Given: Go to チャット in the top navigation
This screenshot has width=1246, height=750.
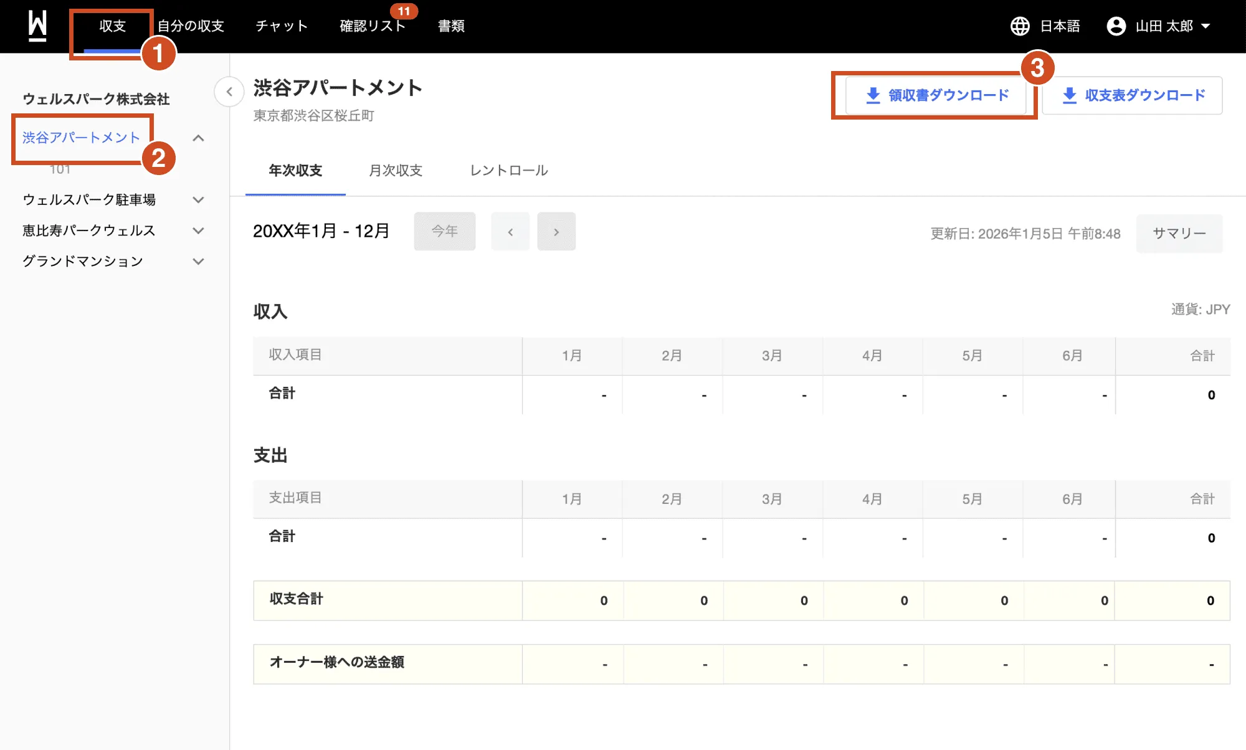Looking at the screenshot, I should tap(282, 26).
